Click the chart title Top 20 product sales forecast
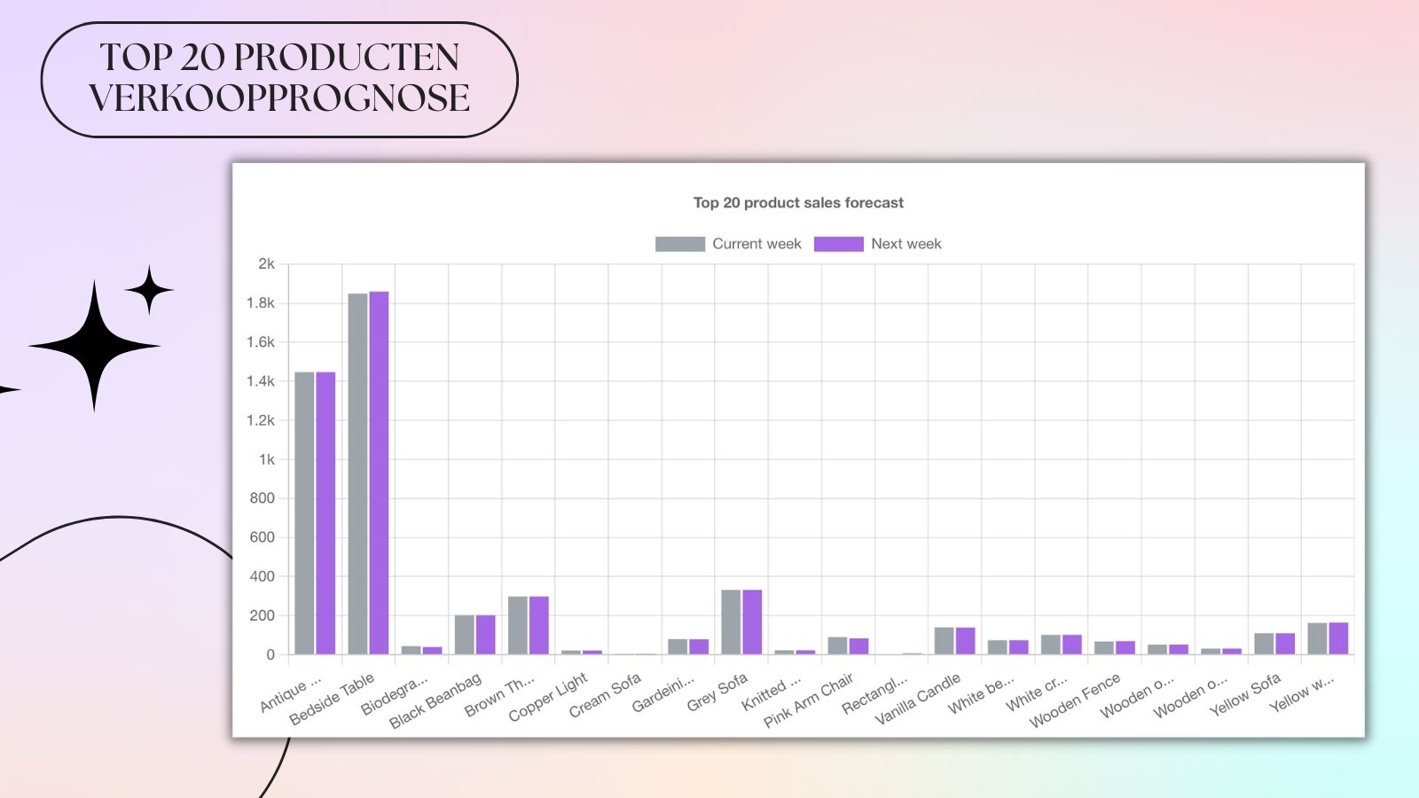Screen dimensions: 1419x798 click(x=798, y=203)
